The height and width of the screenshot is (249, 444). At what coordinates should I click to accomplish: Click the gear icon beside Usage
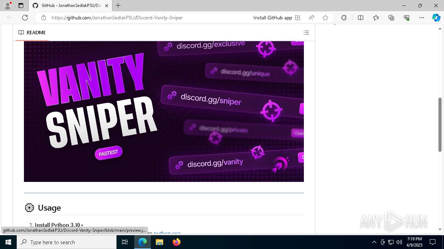pyautogui.click(x=29, y=207)
